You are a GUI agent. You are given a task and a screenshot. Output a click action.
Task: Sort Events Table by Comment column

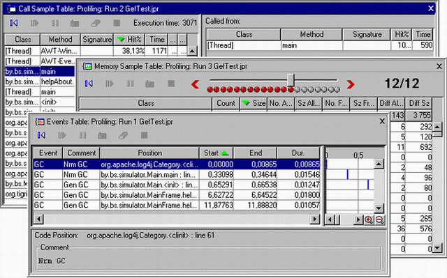tap(81, 153)
